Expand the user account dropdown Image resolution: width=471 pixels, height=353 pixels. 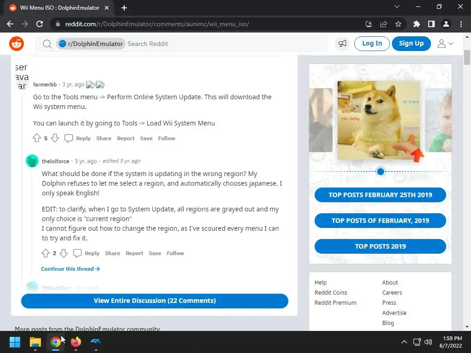[445, 44]
